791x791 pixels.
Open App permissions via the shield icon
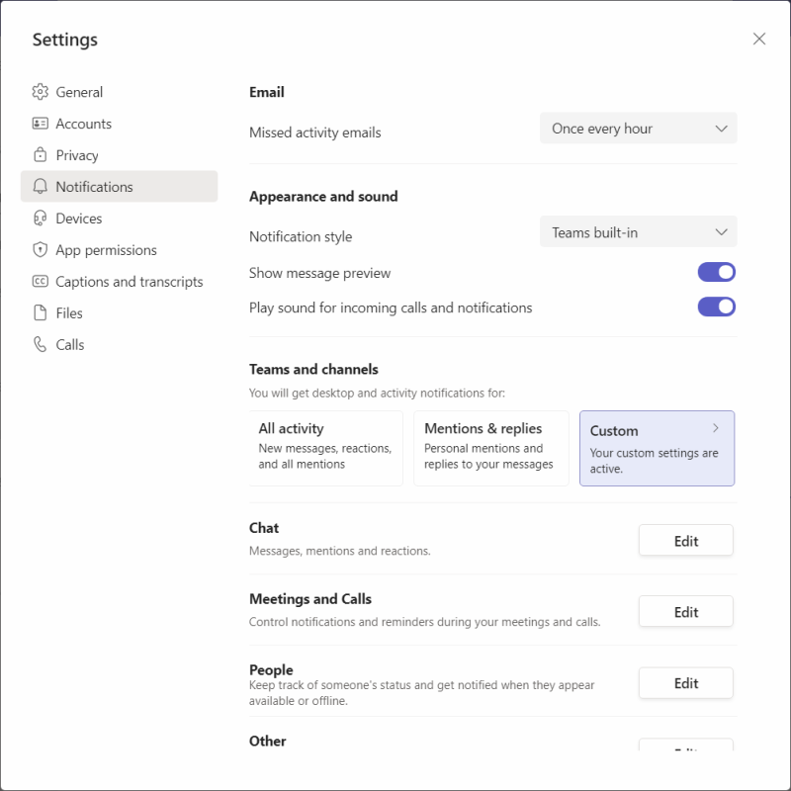pos(41,249)
